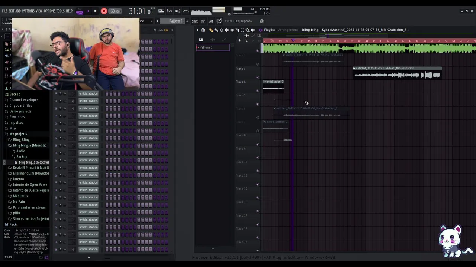Screen dimensions: 476x267
Task: Click the channel rack graph editor icon
Action: pyautogui.click(x=160, y=30)
